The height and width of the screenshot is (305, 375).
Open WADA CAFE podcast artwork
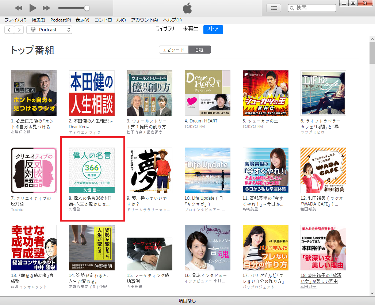[x=324, y=171]
